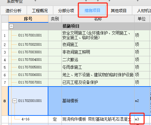Click the 已完工程及设备保护 name cell
Image resolution: width=151 pixels, height=125 pixels.
pyautogui.click(x=98, y=83)
